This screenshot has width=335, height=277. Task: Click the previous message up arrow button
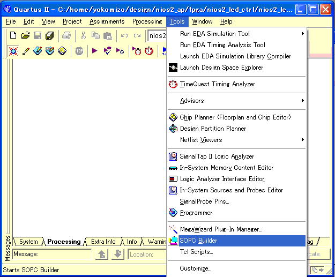pyautogui.click(x=101, y=254)
